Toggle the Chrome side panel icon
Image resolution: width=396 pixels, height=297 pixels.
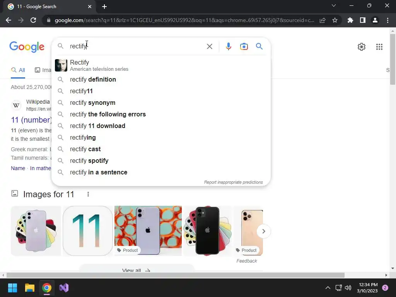pos(363,20)
